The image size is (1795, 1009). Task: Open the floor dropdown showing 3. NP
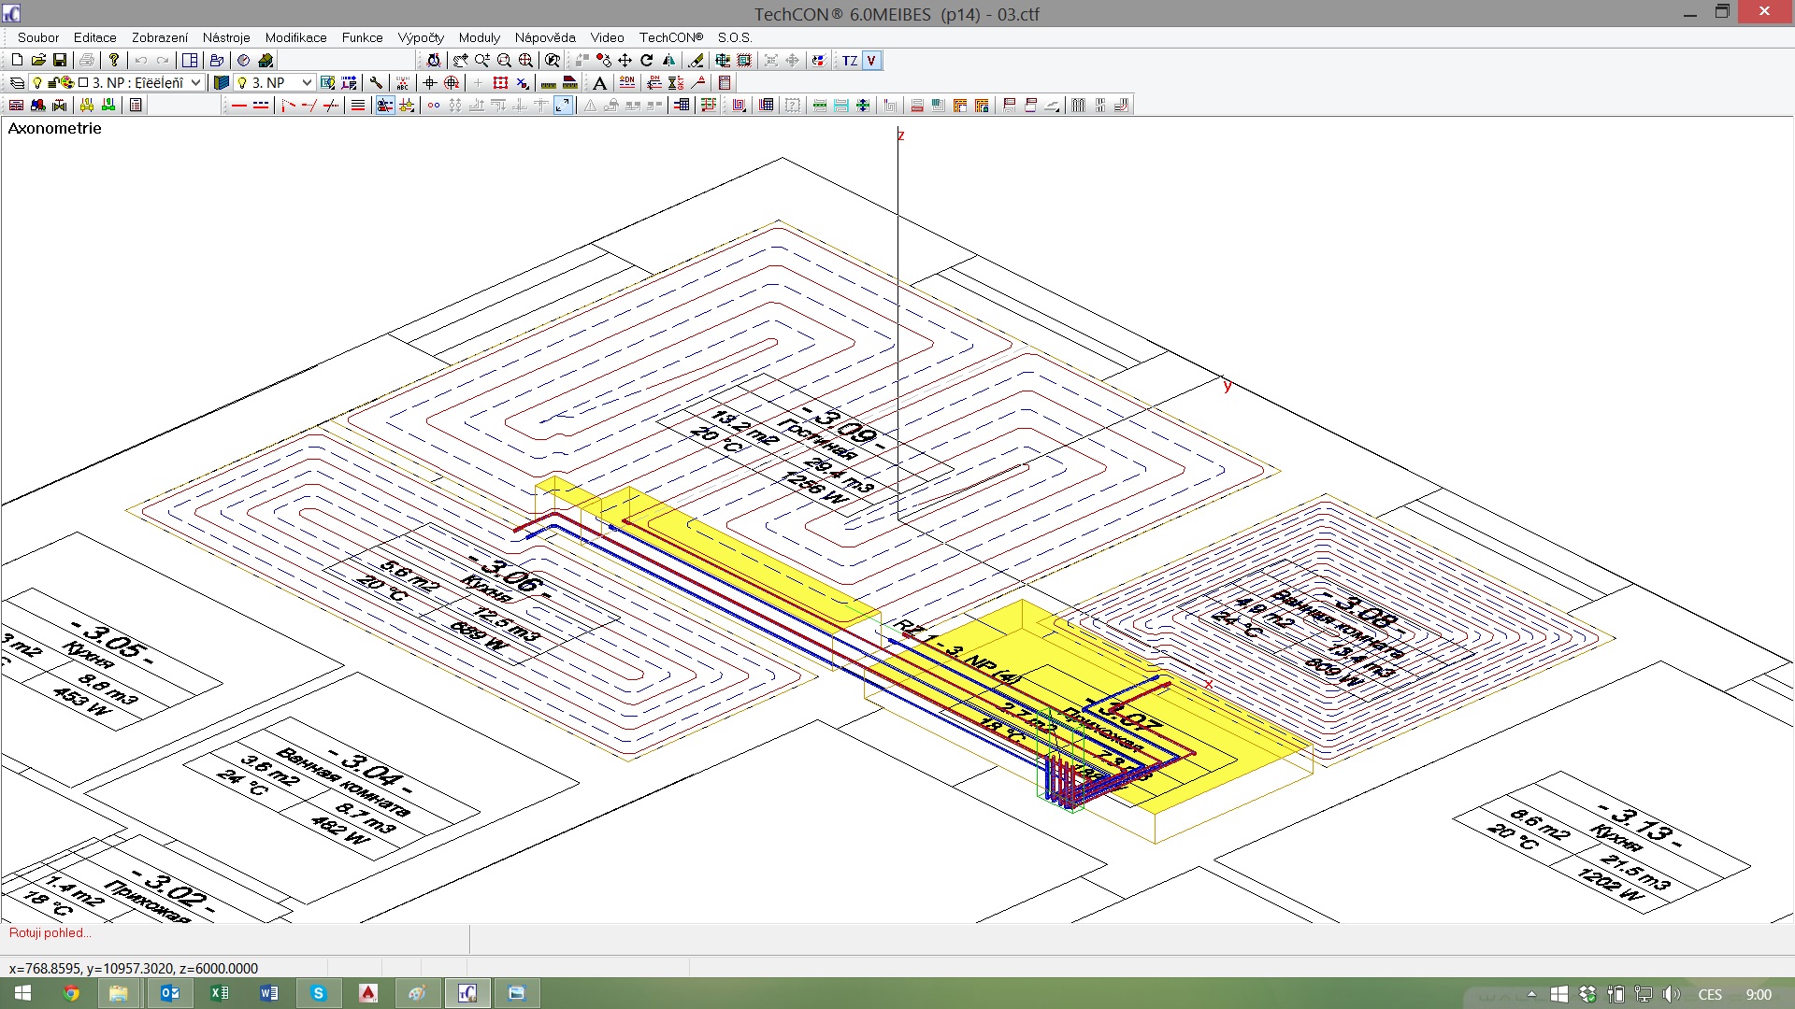(x=306, y=83)
